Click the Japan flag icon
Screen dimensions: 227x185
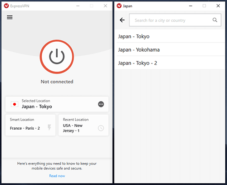click(15, 104)
